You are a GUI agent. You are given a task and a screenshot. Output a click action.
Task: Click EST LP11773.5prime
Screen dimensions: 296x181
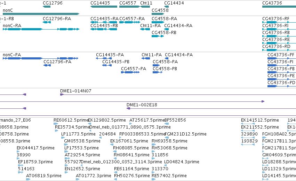pos(63,138)
